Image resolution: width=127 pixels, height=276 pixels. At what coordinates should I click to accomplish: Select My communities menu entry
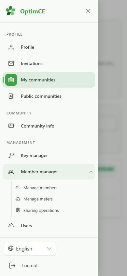(49, 80)
